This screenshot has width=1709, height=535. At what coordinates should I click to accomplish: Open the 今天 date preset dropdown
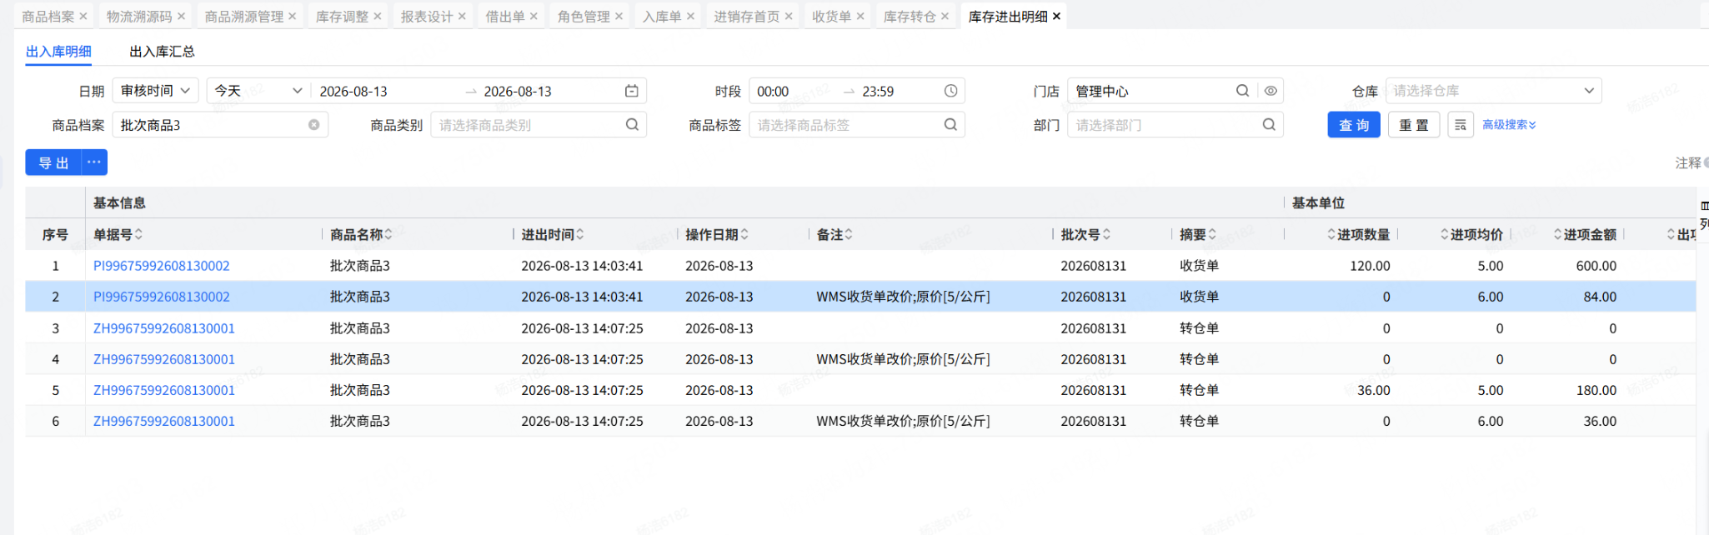click(x=258, y=91)
